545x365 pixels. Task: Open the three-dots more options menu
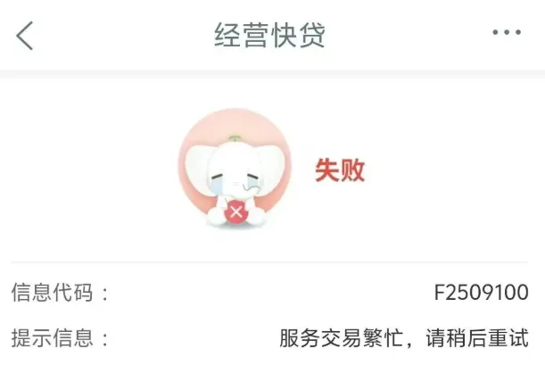pyautogui.click(x=507, y=32)
